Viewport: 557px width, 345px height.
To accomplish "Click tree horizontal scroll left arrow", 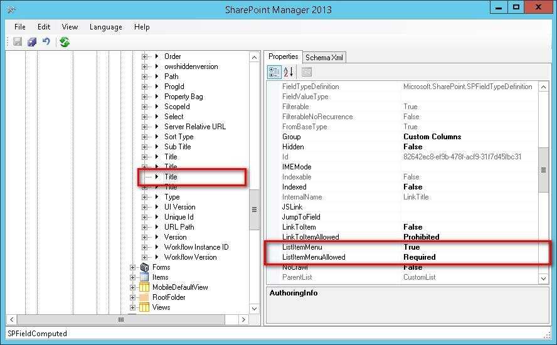I will (12, 319).
